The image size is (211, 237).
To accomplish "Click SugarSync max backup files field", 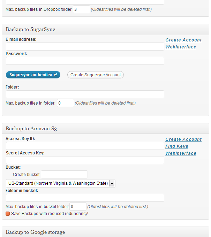I will 66,103.
